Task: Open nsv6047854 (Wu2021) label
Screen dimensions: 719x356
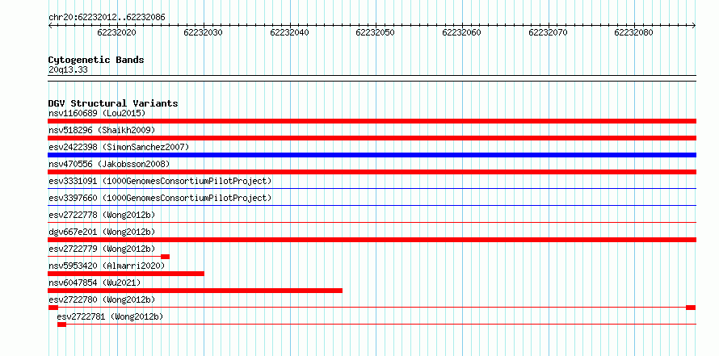Action: 95,283
